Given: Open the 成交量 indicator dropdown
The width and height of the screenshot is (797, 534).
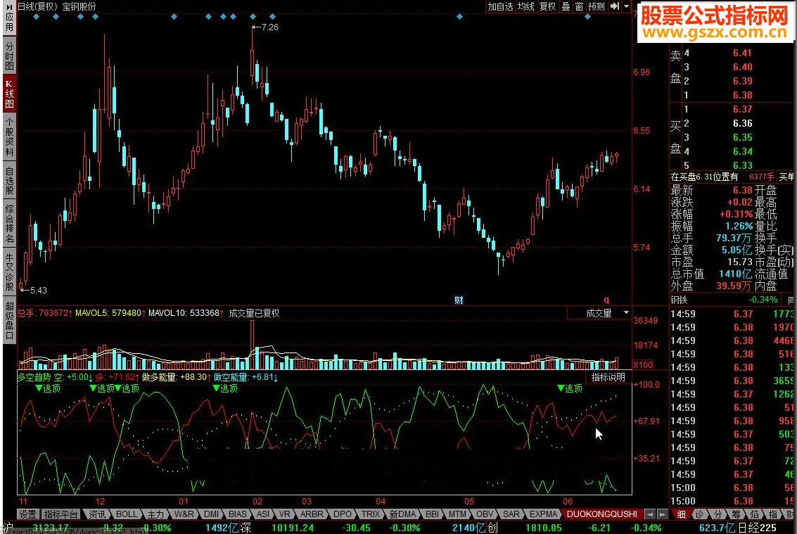Looking at the screenshot, I should 599,313.
